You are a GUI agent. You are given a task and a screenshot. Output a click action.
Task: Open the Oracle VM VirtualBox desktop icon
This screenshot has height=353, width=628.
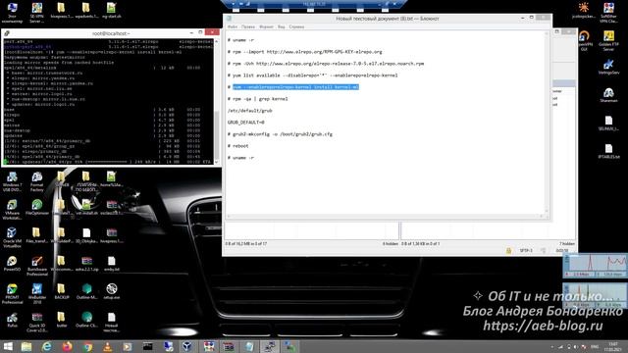(x=12, y=238)
